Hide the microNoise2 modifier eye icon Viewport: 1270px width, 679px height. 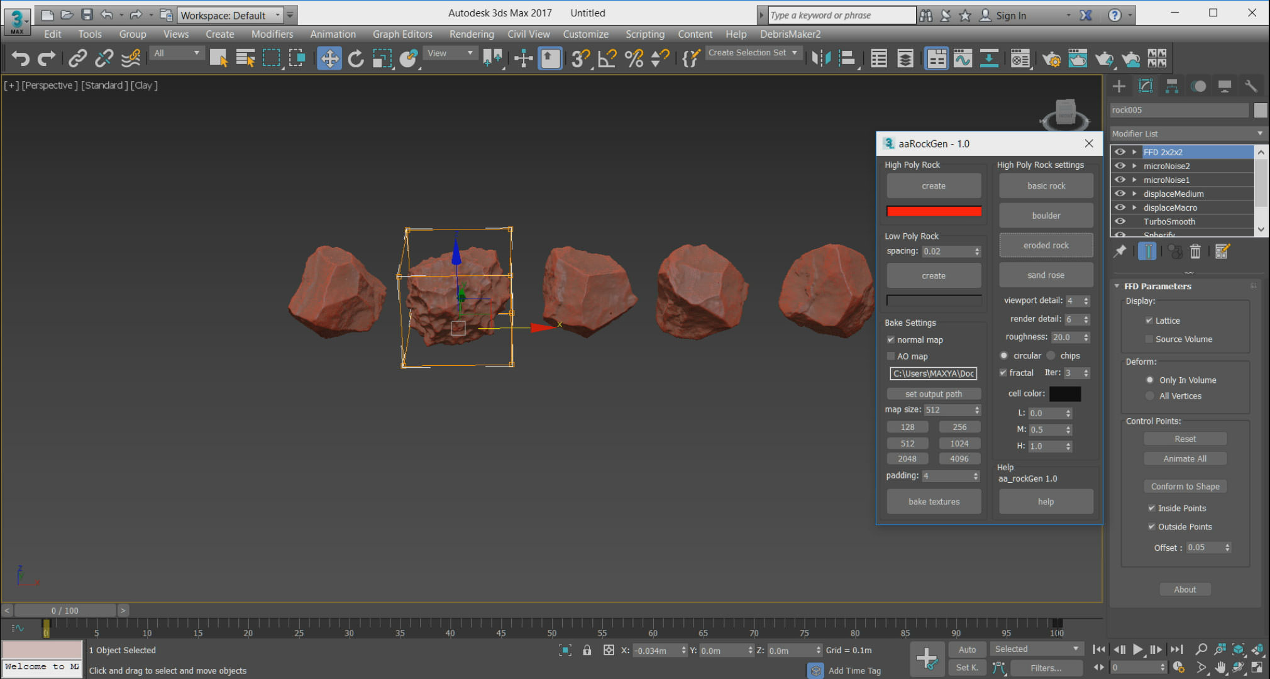(x=1120, y=165)
